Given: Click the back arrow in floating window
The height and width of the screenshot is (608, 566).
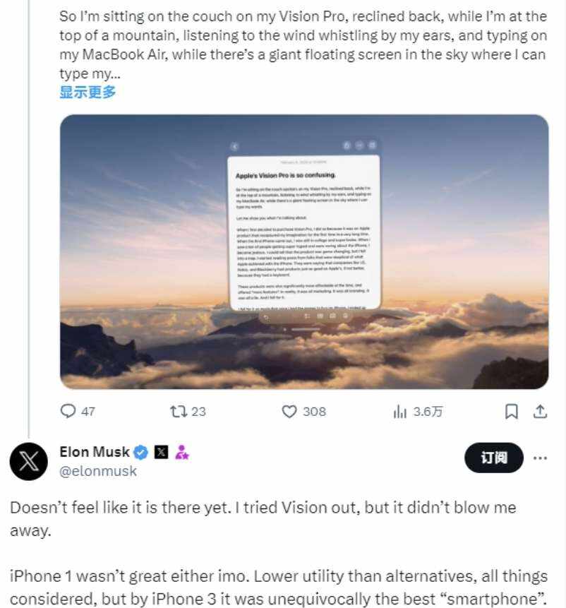Looking at the screenshot, I should [235, 146].
